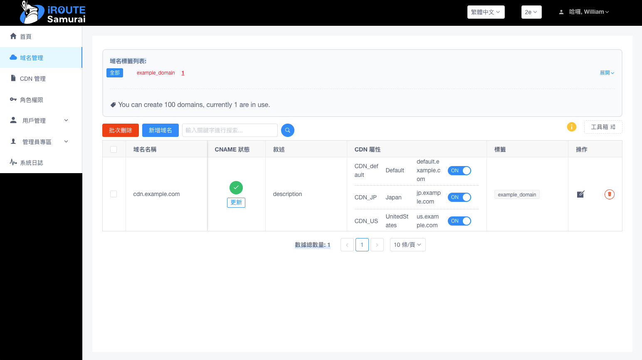Expand the tag list with 展開
The image size is (642, 360).
tap(607, 73)
